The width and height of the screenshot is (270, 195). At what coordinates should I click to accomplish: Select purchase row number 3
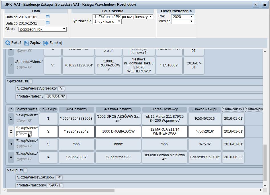coord(11,144)
